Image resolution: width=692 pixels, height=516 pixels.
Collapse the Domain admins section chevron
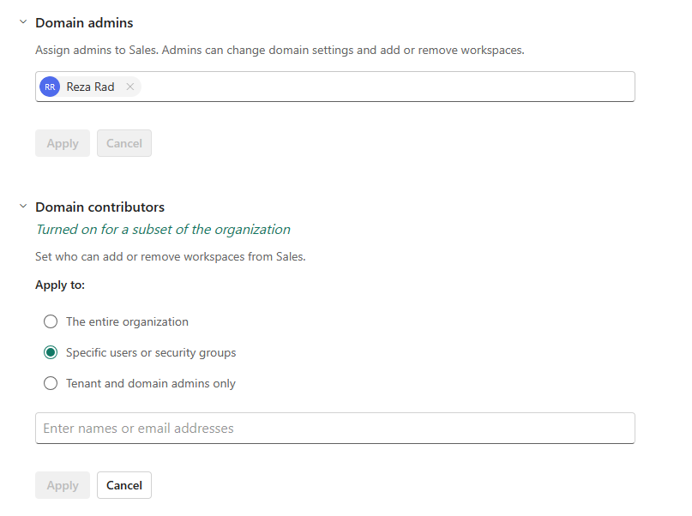point(23,22)
